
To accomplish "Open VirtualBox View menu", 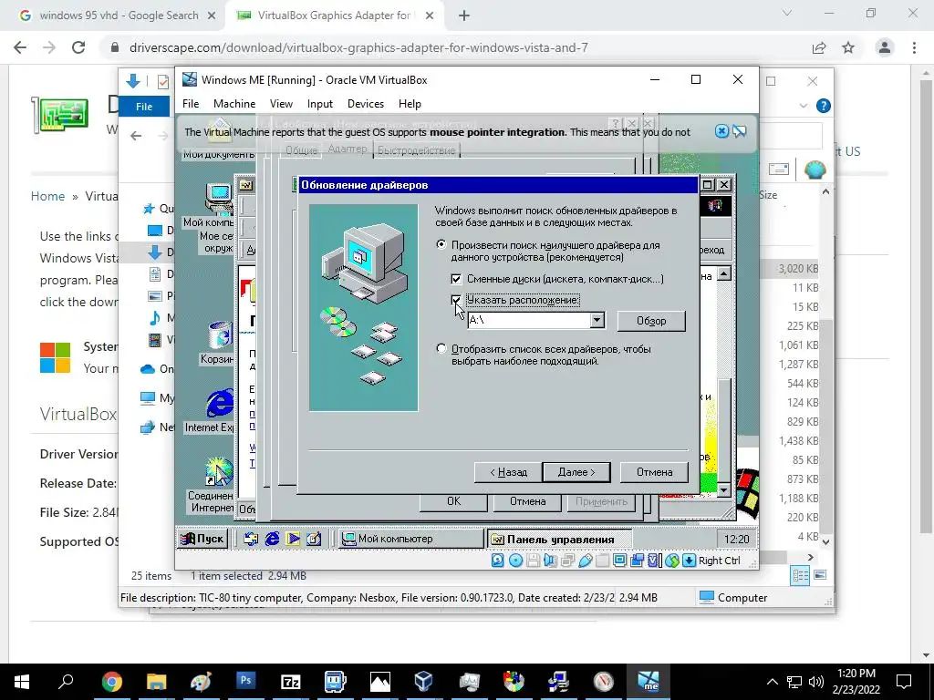I will 281,104.
